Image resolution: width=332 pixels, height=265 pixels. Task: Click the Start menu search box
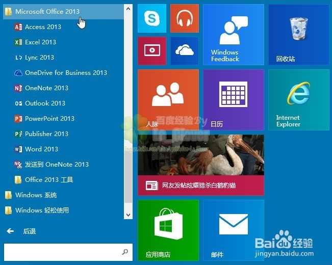click(68, 252)
